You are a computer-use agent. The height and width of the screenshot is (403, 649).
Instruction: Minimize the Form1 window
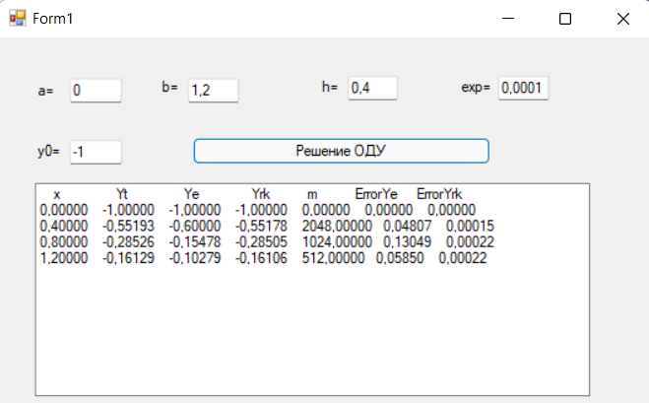click(x=508, y=19)
